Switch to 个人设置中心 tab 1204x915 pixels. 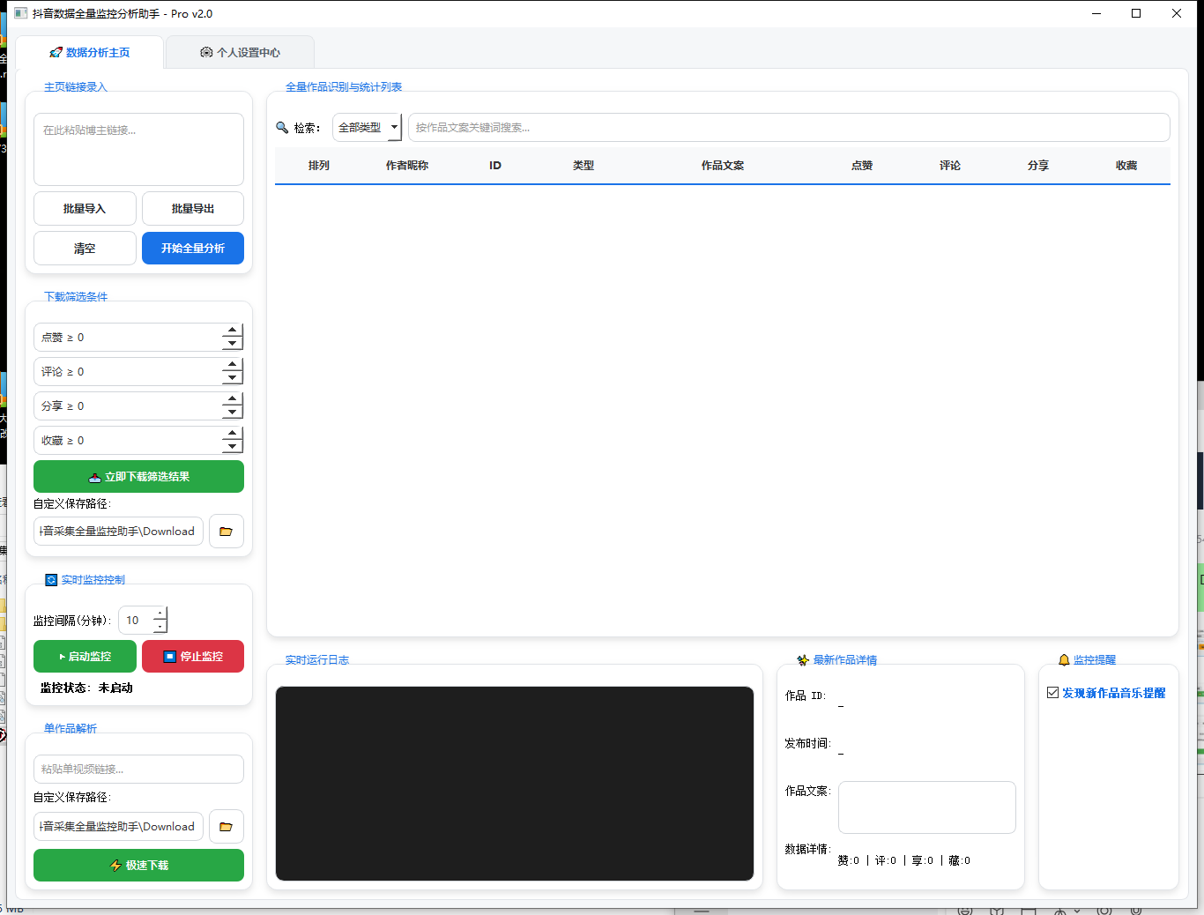pyautogui.click(x=240, y=53)
